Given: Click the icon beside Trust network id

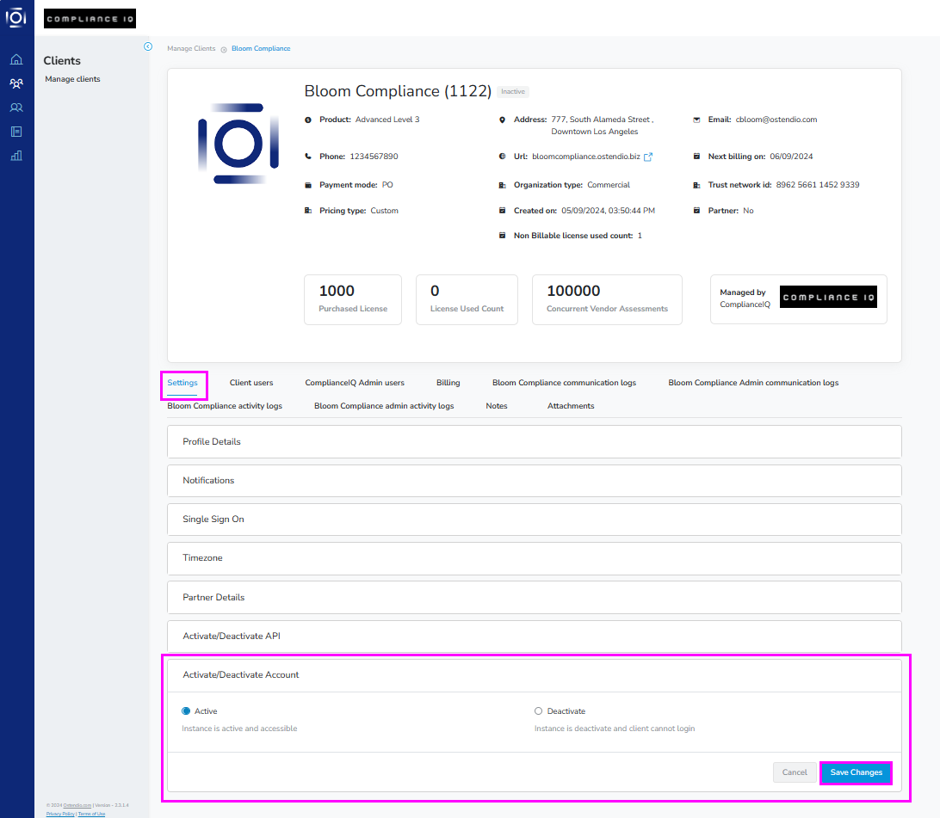Looking at the screenshot, I should (x=696, y=185).
